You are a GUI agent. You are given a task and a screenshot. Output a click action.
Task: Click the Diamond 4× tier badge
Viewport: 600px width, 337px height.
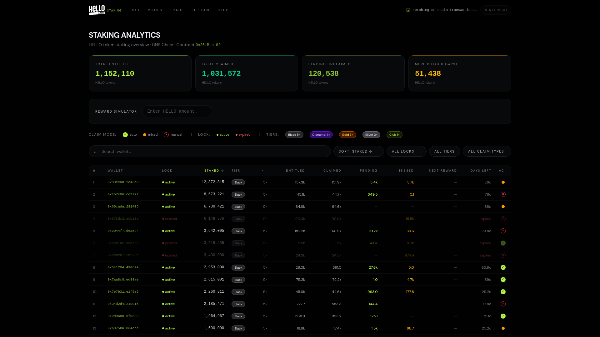(x=321, y=135)
